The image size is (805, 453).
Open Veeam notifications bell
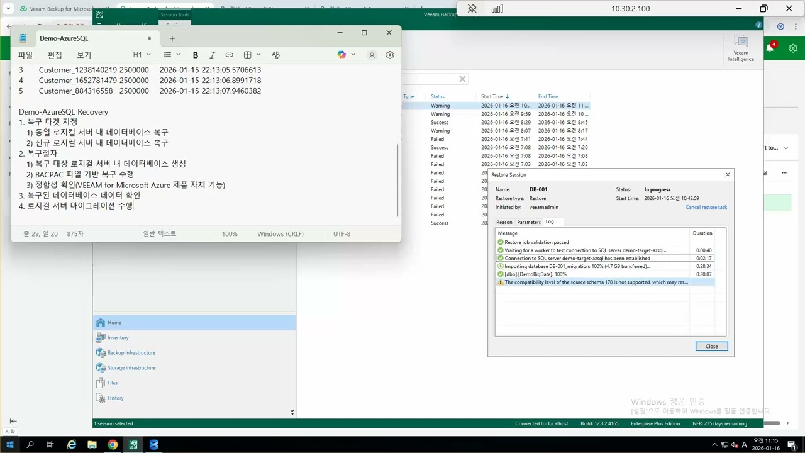[770, 48]
